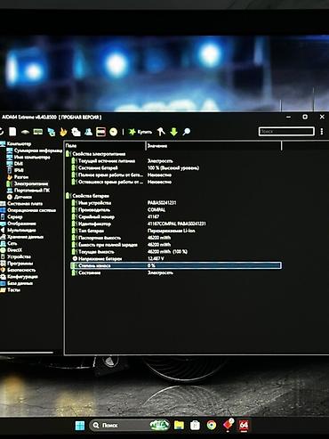Click the disk benchmark toolbar icon

click(25, 132)
